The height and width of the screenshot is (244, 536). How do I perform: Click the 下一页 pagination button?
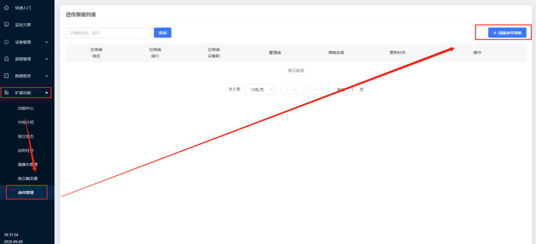click(x=317, y=90)
